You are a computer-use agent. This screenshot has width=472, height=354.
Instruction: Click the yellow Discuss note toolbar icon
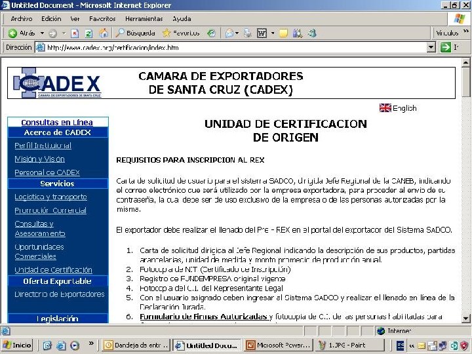pos(283,33)
